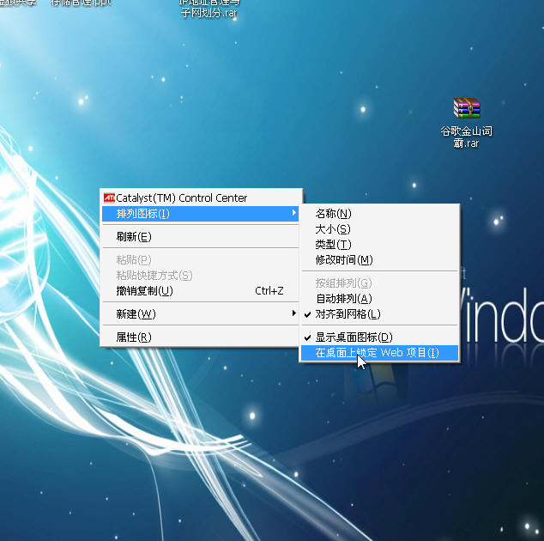Sort icons by 类型(T)
Viewport: 544px width, 541px height.
pos(333,245)
